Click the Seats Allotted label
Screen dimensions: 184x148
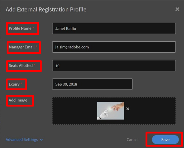coord(21,65)
